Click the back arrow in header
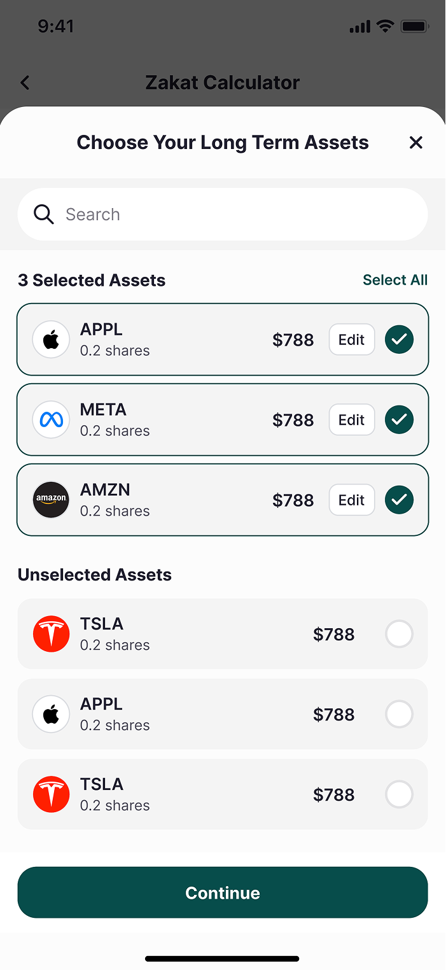Image resolution: width=446 pixels, height=970 pixels. click(25, 83)
